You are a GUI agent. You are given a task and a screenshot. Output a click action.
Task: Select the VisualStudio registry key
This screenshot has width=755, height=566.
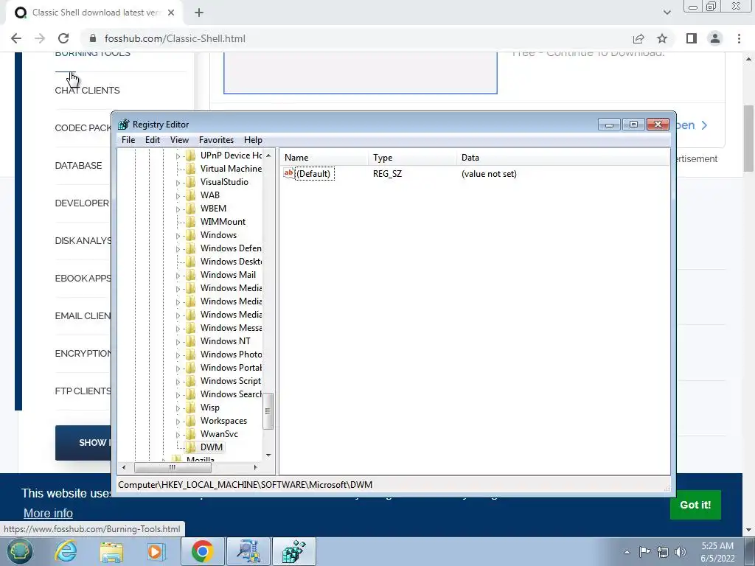pos(224,182)
